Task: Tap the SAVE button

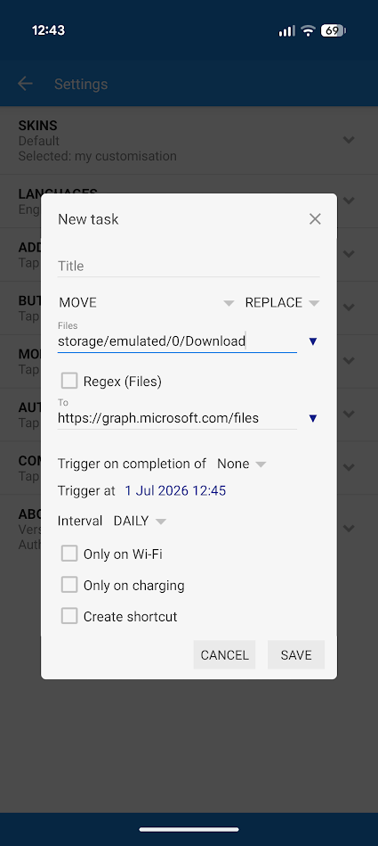Action: [296, 654]
